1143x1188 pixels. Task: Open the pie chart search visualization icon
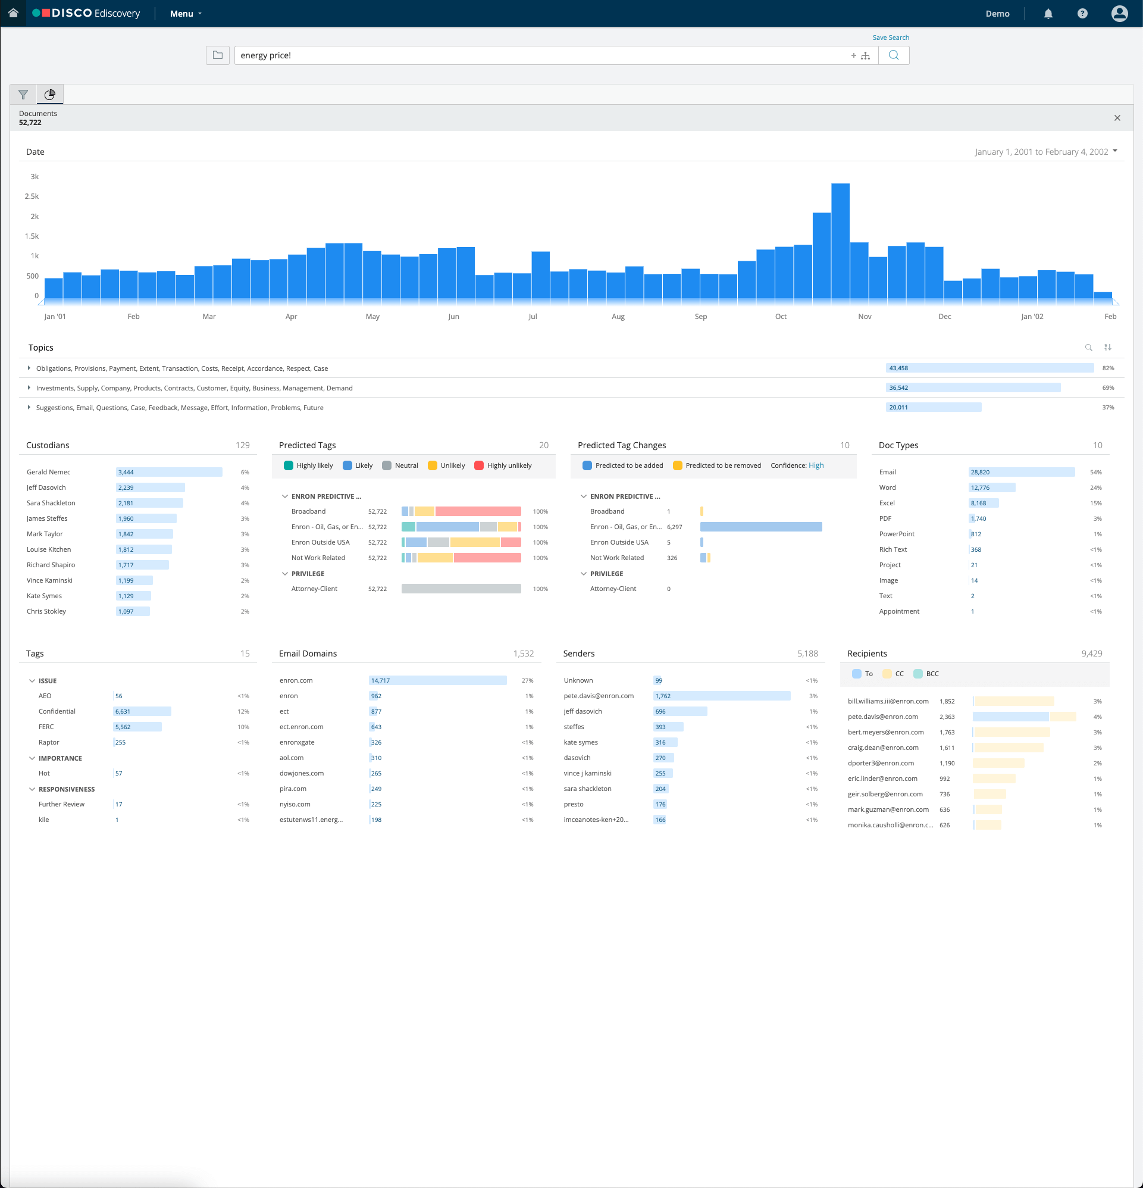[51, 95]
